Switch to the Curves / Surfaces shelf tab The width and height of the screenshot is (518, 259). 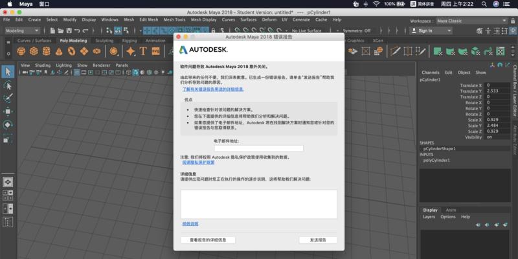pyautogui.click(x=34, y=41)
